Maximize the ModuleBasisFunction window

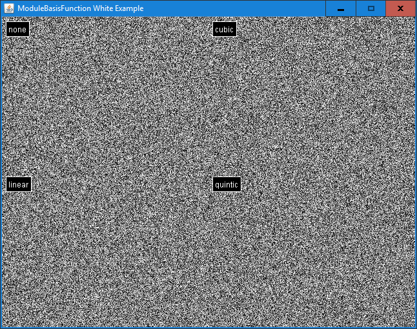[371, 8]
